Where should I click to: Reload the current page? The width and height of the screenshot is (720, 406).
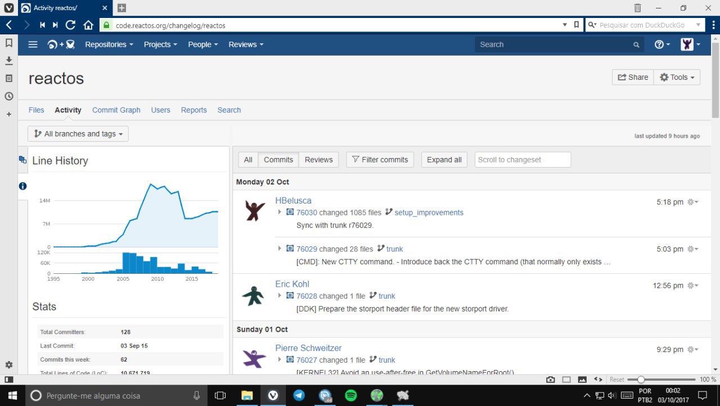coord(70,25)
